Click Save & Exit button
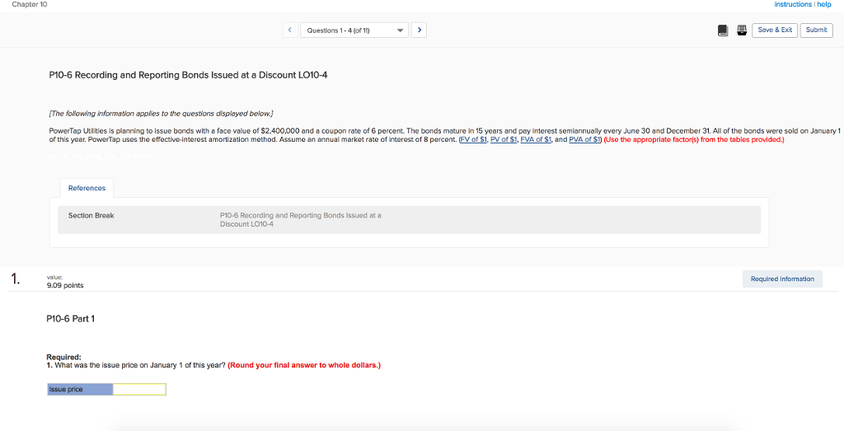The height and width of the screenshot is (431, 844). [x=774, y=30]
